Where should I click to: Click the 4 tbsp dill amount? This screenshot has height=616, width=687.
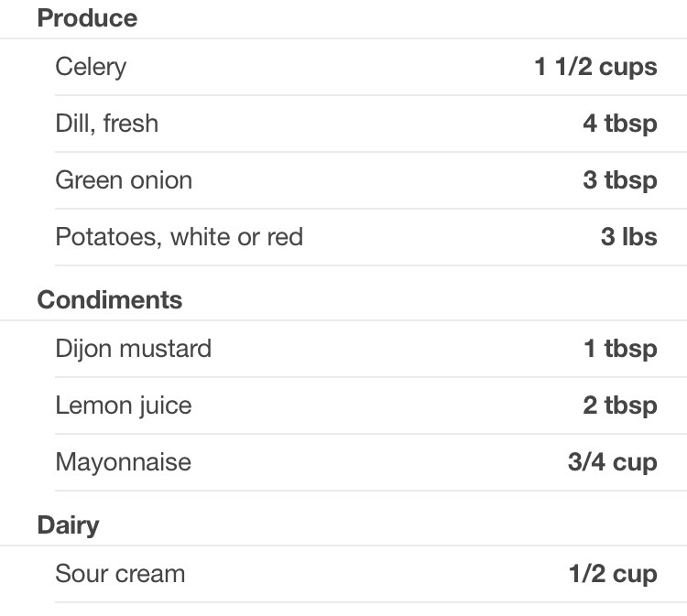[x=619, y=124]
